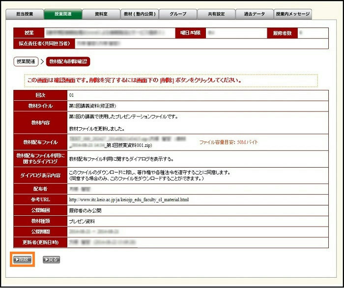
Task: Click the プレゼン資料 material type value
Action: 83,221
